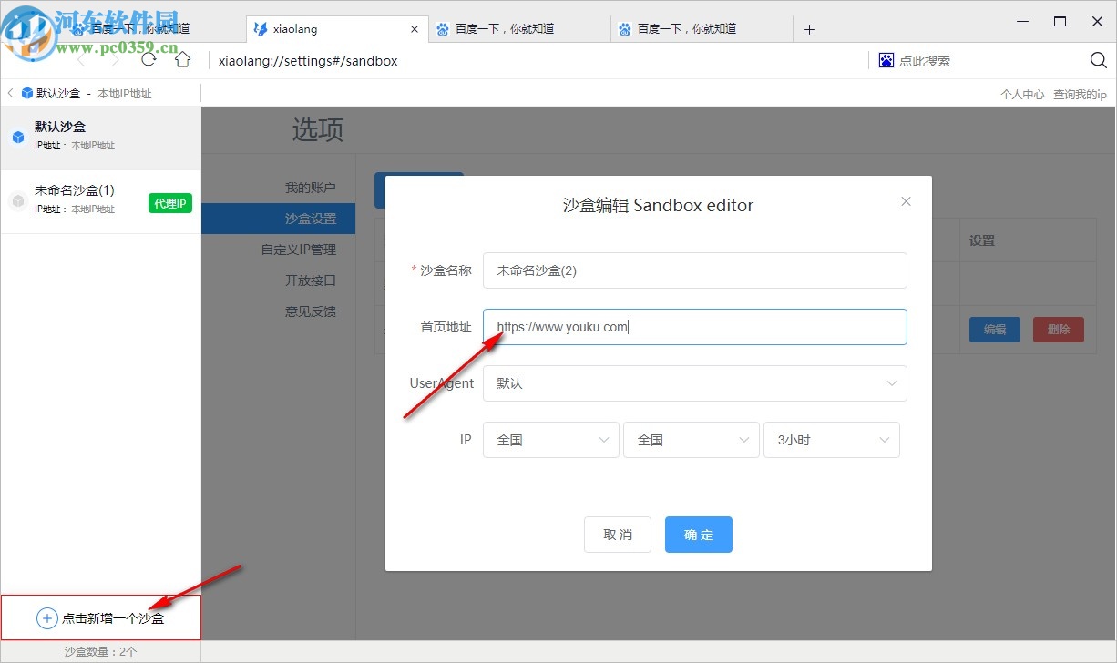This screenshot has height=663, width=1117.
Task: Click the back navigation arrow
Action: point(80,60)
